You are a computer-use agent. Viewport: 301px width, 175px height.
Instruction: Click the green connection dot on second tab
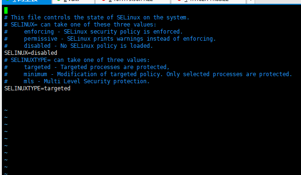coord(59,1)
